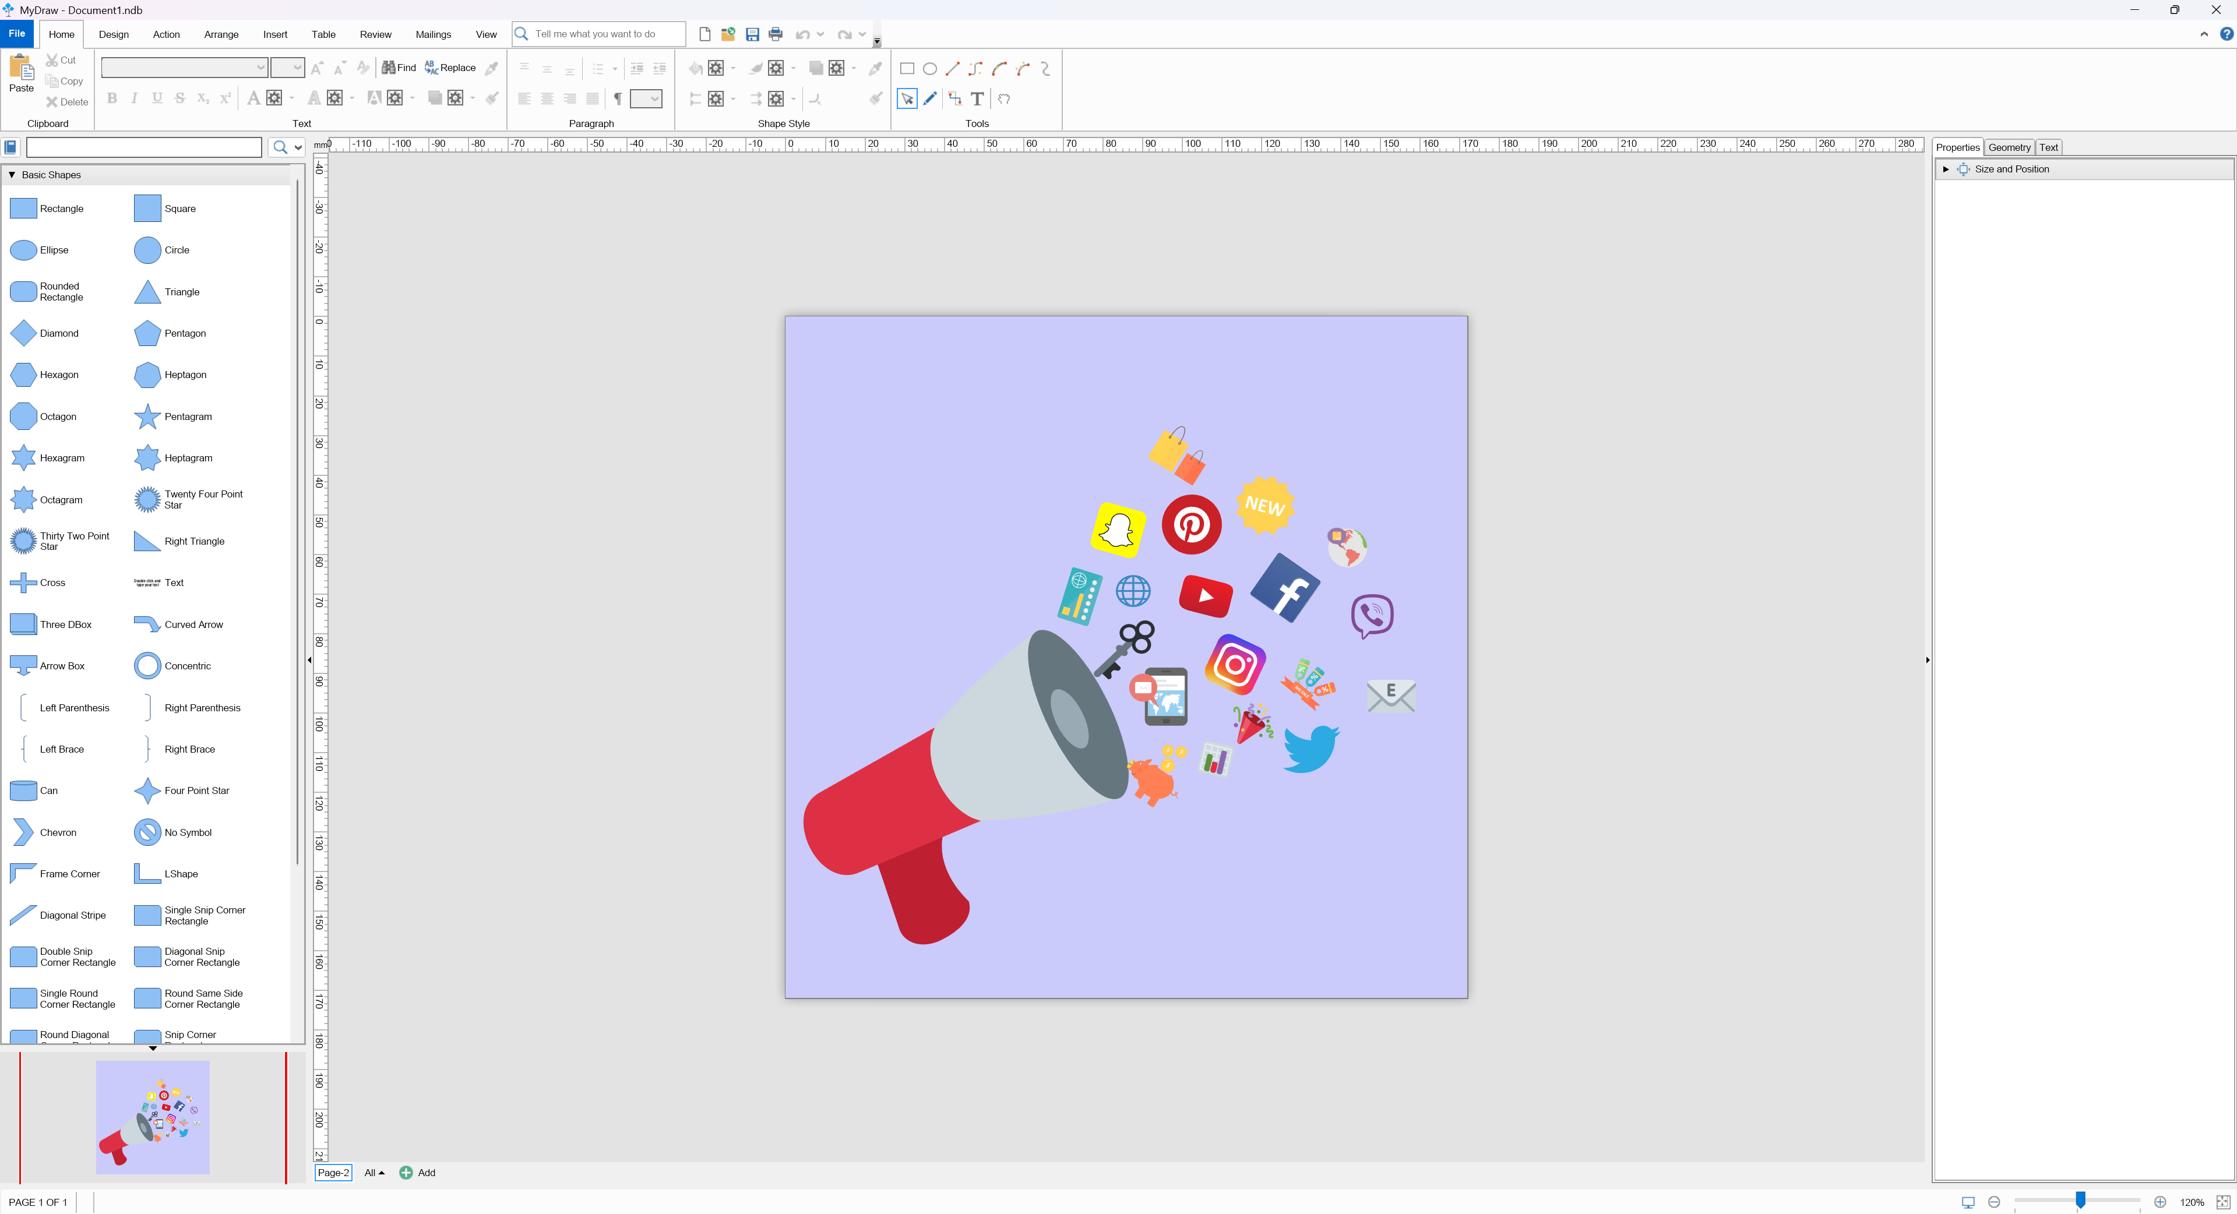Activate the Line drawing tool
The width and height of the screenshot is (2237, 1214).
[x=953, y=69]
